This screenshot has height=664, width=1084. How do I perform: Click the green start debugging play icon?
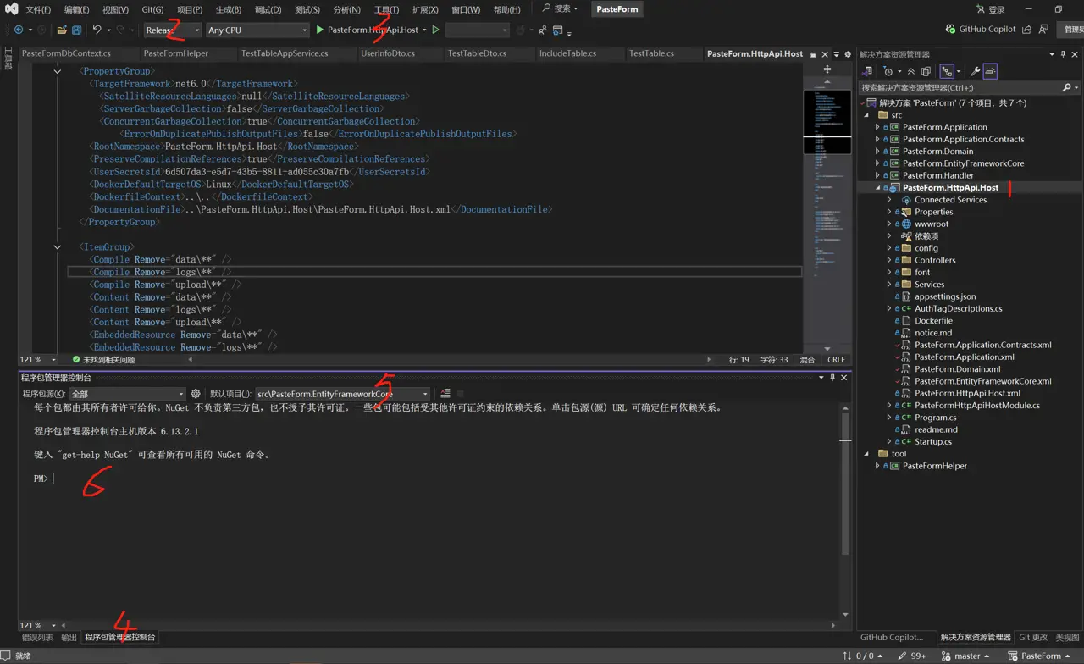[320, 30]
